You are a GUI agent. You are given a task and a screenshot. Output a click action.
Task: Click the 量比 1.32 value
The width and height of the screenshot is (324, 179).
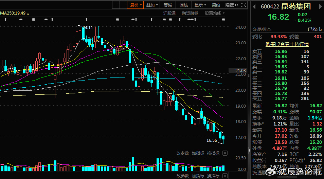coord(317,124)
